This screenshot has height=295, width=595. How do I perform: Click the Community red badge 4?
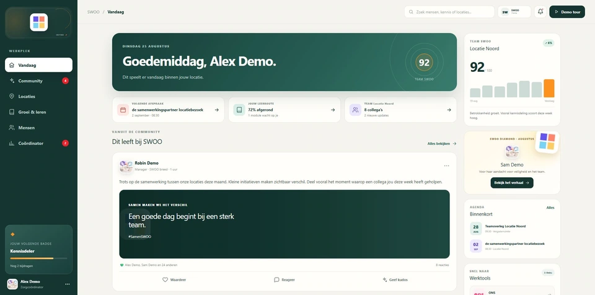(65, 81)
